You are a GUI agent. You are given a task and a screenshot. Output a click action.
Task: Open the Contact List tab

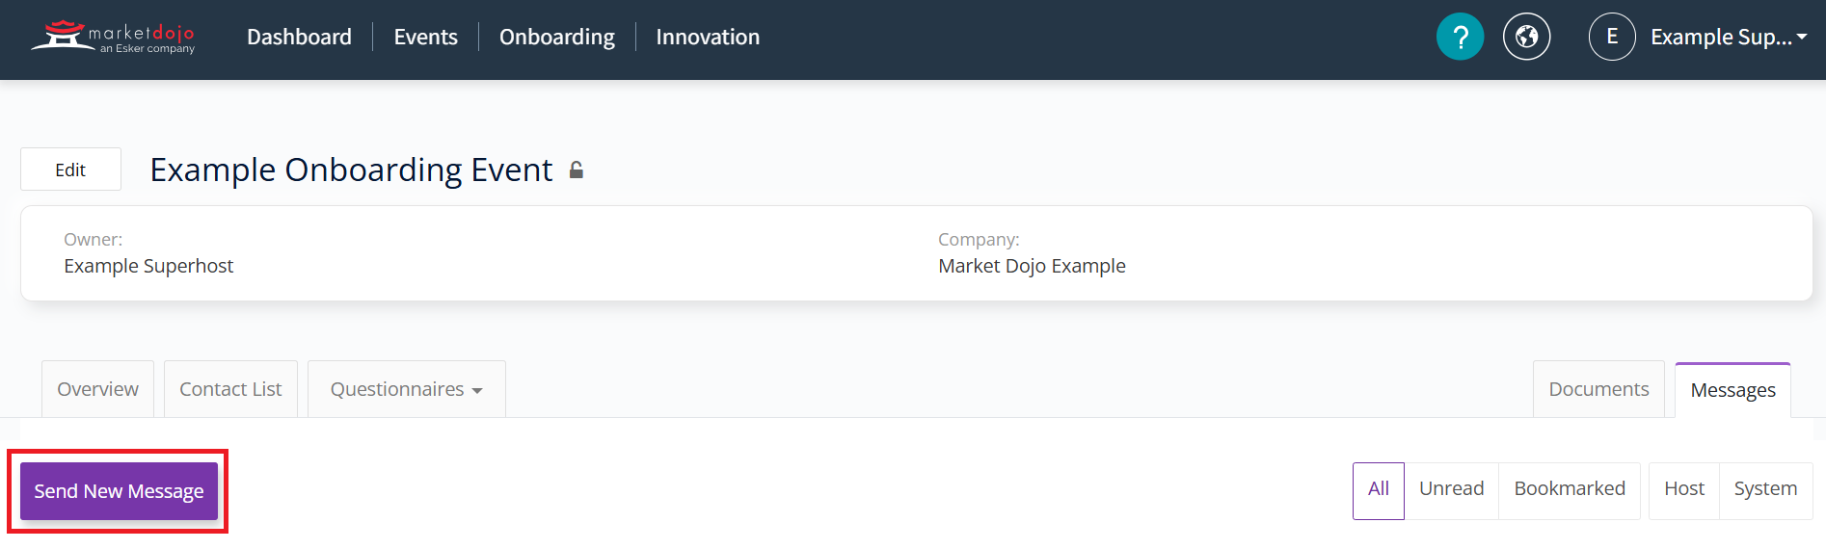pos(230,389)
